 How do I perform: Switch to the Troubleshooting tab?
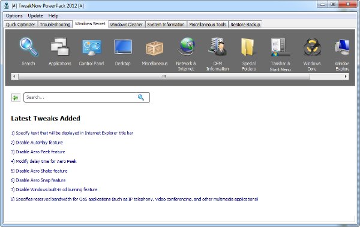click(55, 25)
